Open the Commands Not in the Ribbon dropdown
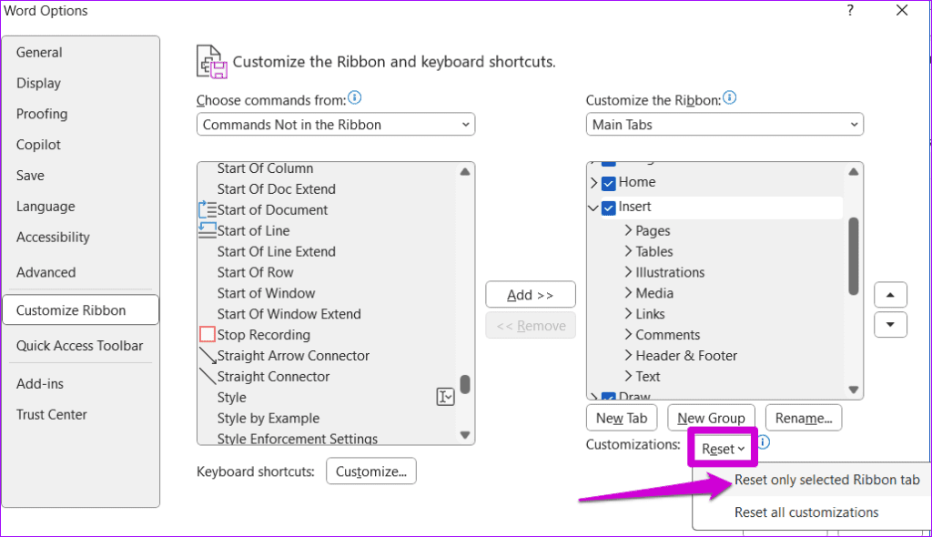The height and width of the screenshot is (537, 932). point(336,125)
